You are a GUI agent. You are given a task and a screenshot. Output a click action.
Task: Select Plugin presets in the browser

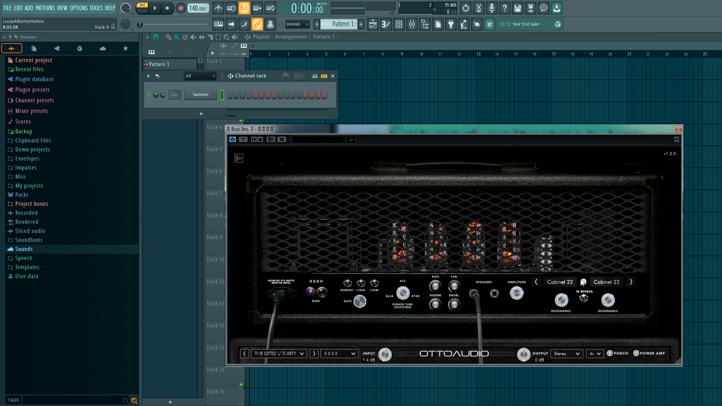32,90
